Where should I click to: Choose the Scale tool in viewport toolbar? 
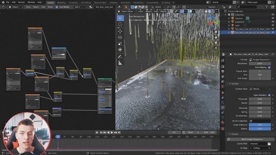pos(120,43)
